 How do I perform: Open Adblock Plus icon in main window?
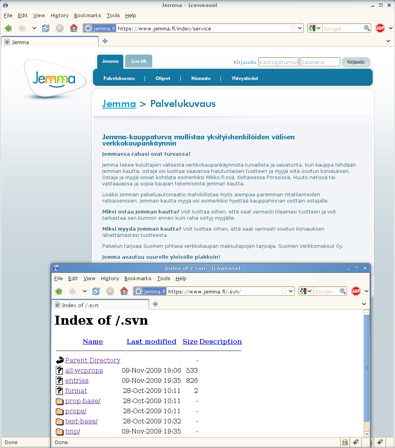(380, 28)
